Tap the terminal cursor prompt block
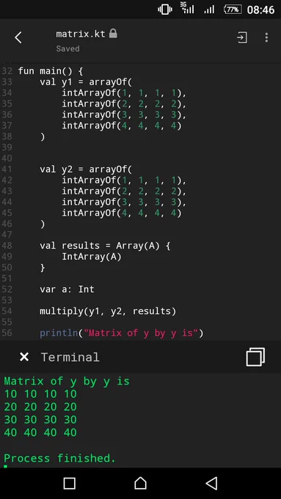281x499 pixels. (x=5, y=466)
